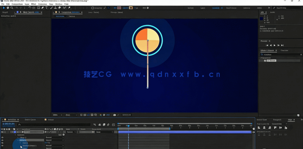
Task: Toggle visibility eye of the highlighted group row
Action: pos(2,140)
